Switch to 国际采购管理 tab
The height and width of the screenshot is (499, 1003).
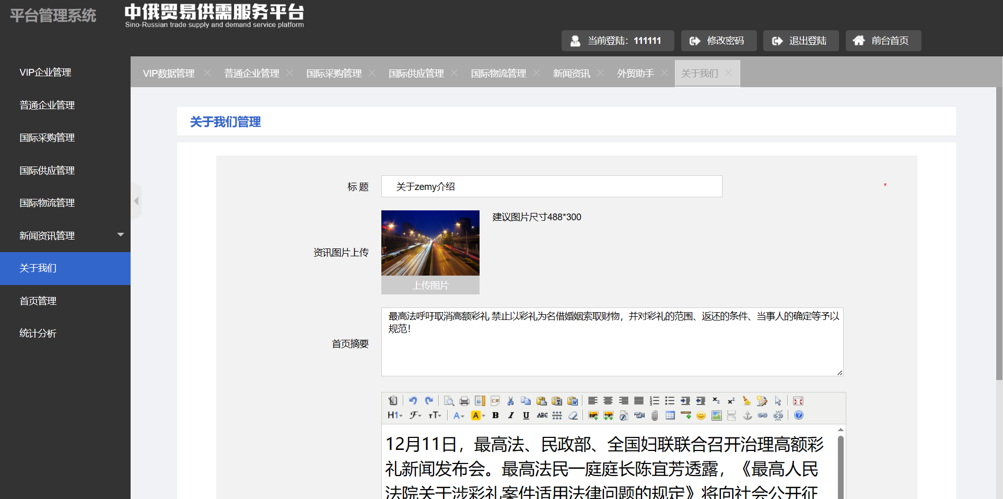coord(334,74)
